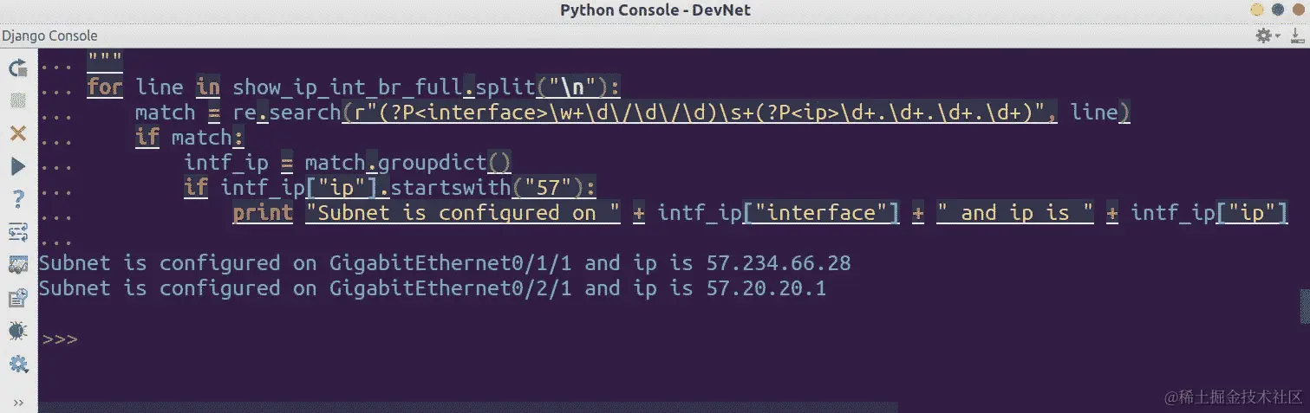Click the orange X close-console icon
Viewport: 1310px width, 413px height.
(17, 133)
